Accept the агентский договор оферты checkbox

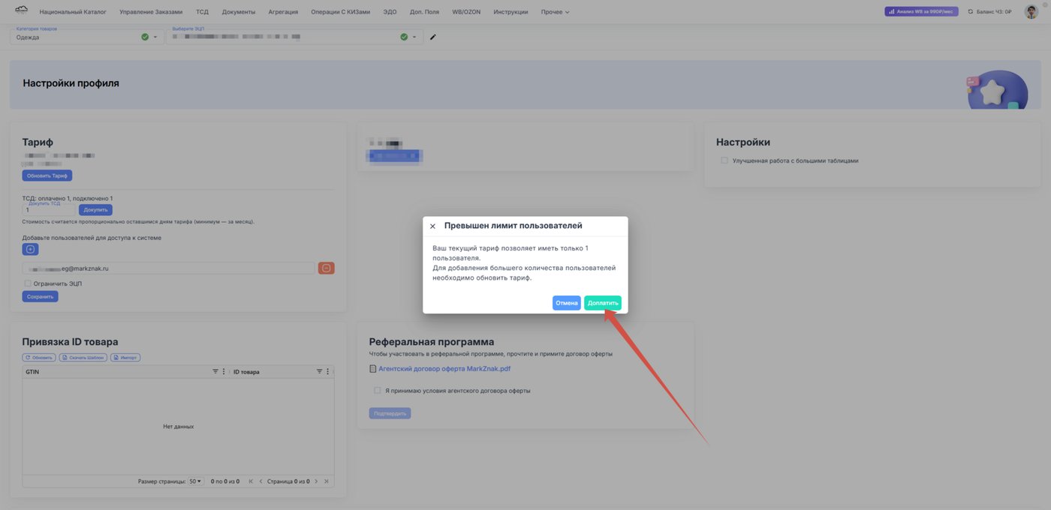coord(377,390)
